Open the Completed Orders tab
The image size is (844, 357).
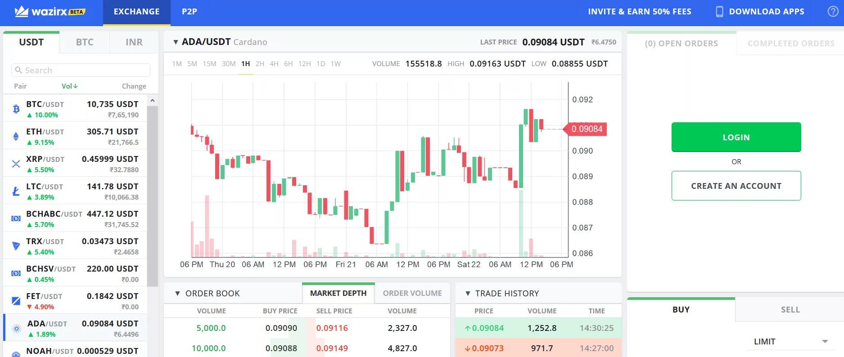click(x=791, y=44)
